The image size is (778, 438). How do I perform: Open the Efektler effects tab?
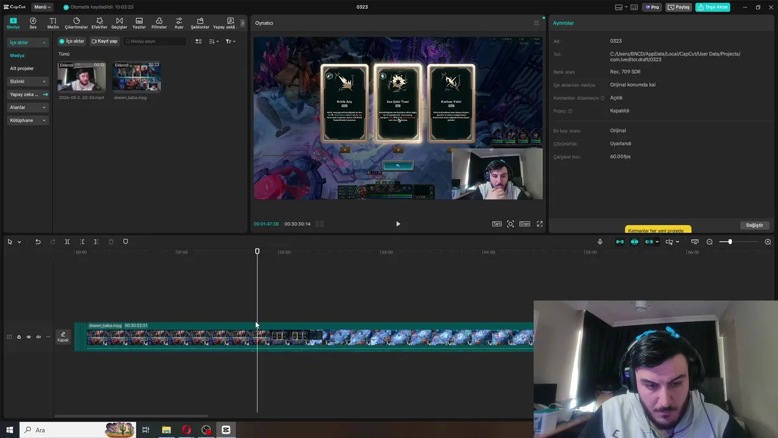(x=99, y=23)
